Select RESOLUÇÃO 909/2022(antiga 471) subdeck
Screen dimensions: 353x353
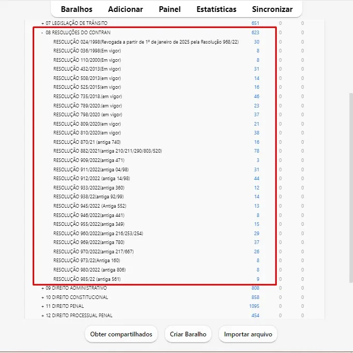[x=89, y=160]
